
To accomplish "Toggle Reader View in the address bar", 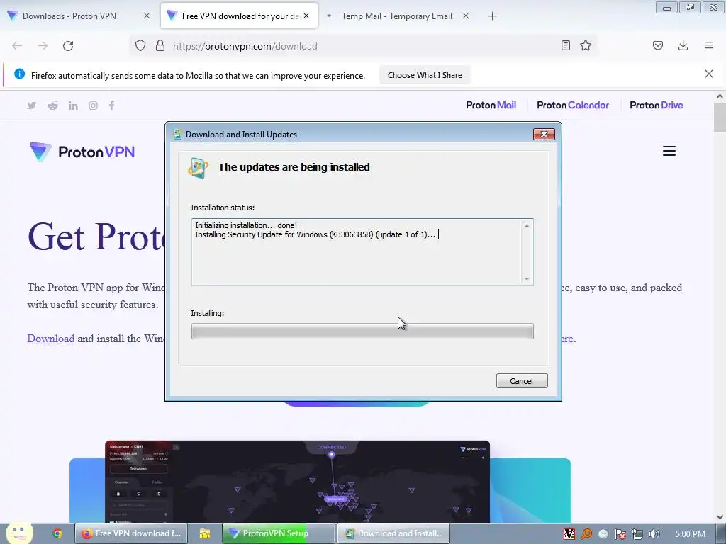I will point(565,45).
